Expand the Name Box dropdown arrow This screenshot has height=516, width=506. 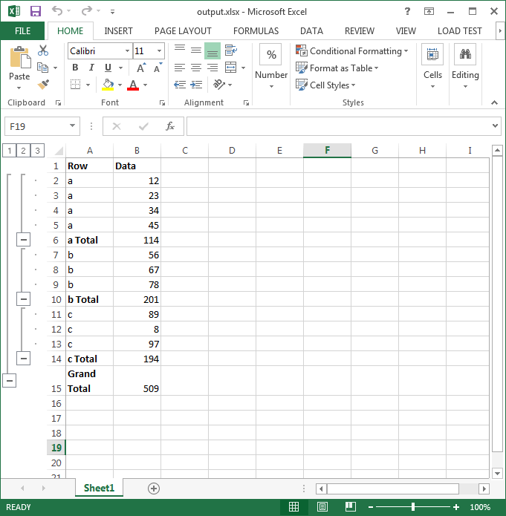tap(72, 126)
